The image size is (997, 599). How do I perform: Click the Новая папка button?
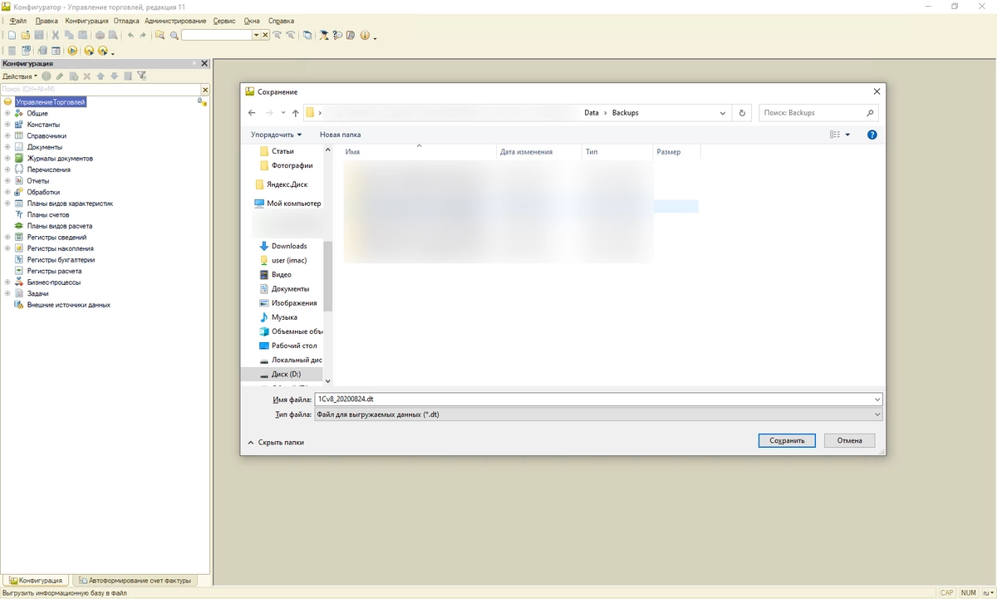pos(340,135)
